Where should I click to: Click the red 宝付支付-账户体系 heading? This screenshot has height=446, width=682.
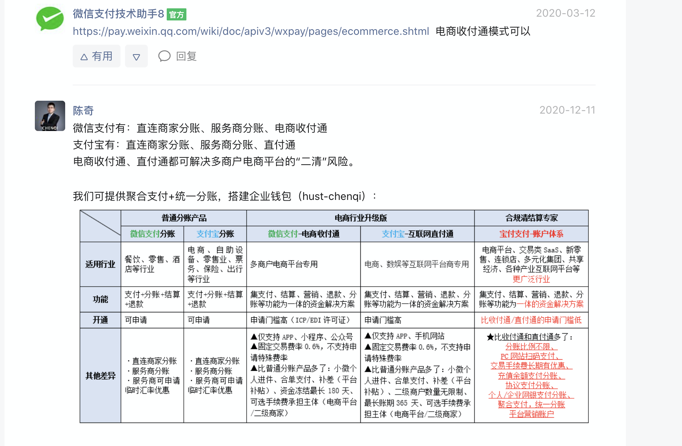pos(531,234)
